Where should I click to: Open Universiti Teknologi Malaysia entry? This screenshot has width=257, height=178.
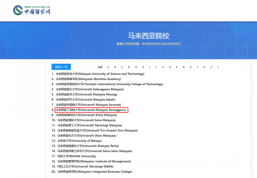(x=90, y=125)
